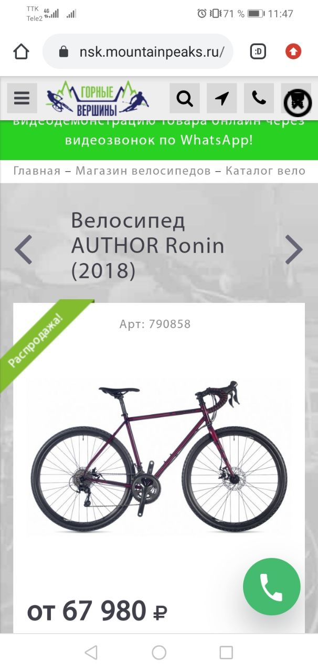Tap the Горные Вершины site logo

[x=98, y=98]
